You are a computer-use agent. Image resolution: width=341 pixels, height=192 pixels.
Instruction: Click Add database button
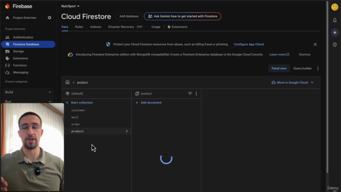tap(129, 17)
